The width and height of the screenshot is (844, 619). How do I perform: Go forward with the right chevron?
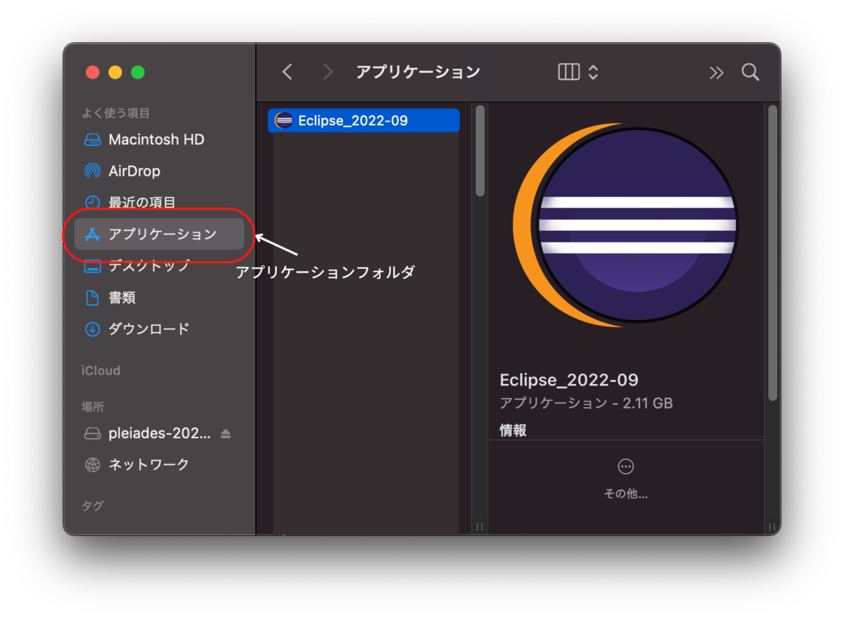328,72
